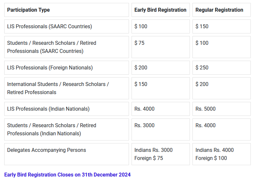Viewport: 254px width, 183px height.
Task: Click the Regular Registration header cell
Action: pos(222,10)
